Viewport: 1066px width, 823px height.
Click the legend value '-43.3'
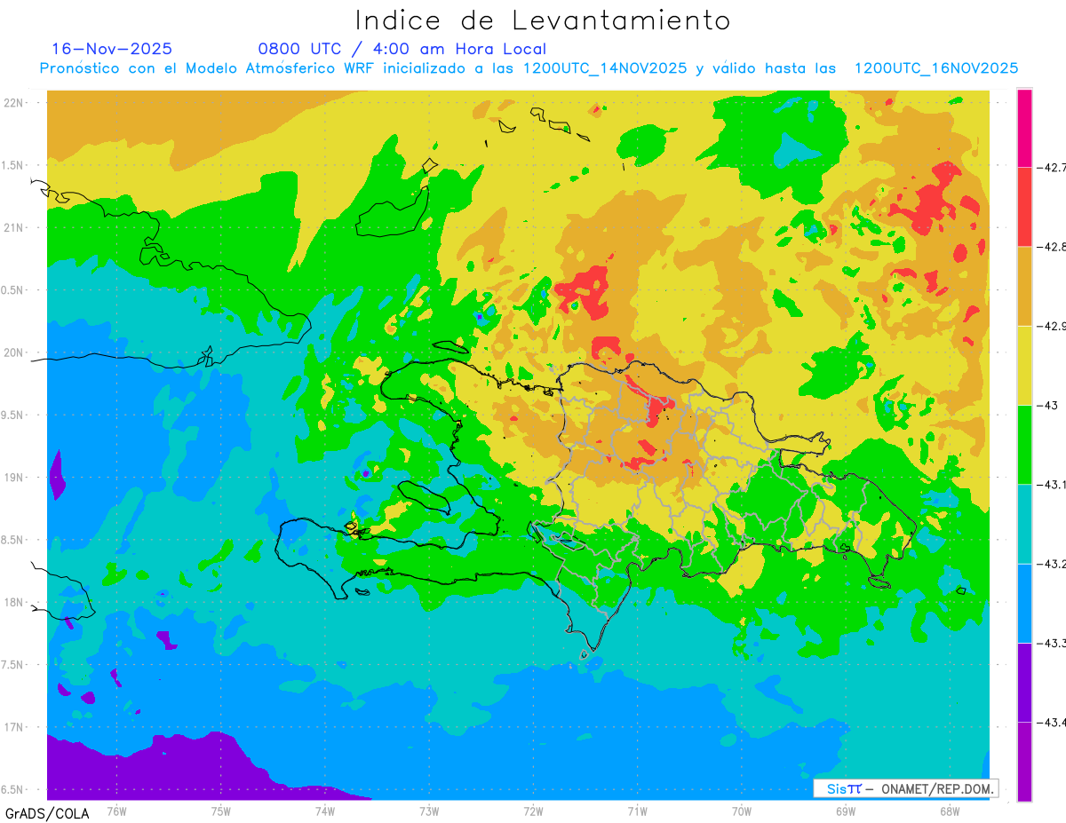tap(1051, 643)
